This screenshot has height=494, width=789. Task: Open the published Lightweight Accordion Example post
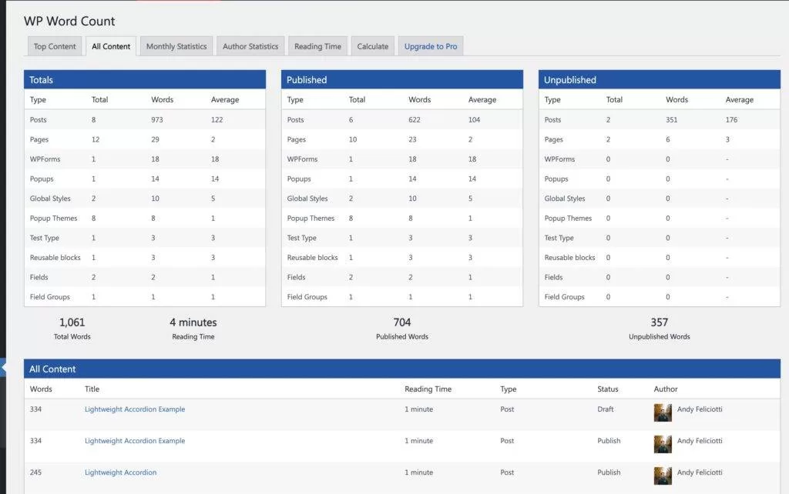(x=135, y=441)
